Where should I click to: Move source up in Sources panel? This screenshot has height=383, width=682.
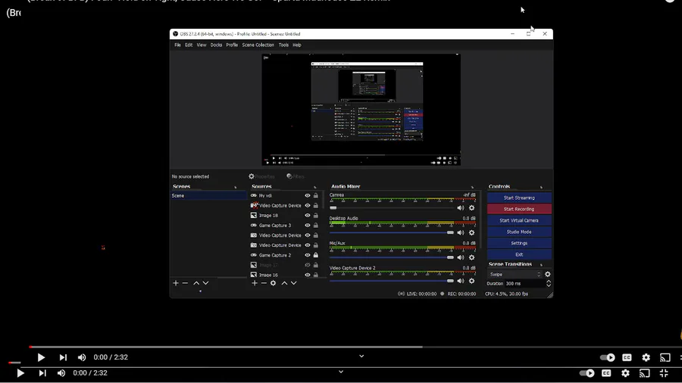[284, 283]
